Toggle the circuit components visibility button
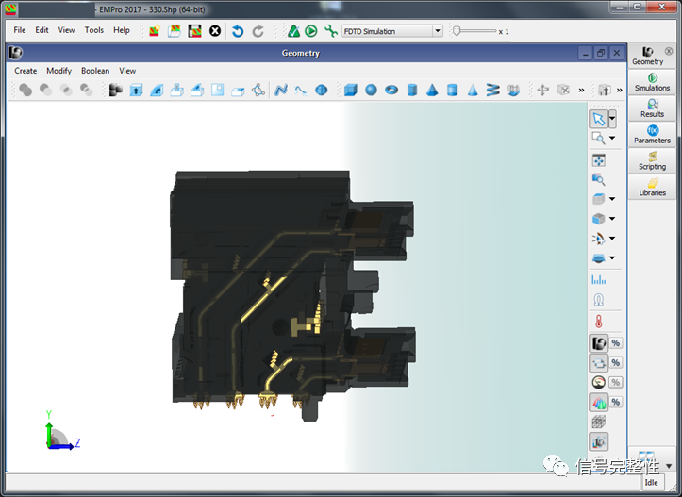This screenshot has height=497, width=682. pyautogui.click(x=598, y=363)
